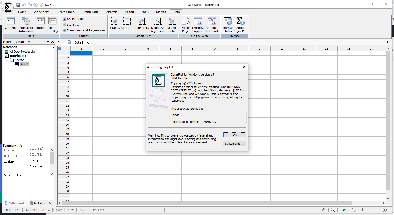Select Notebook1 in the tree

pos(18,56)
